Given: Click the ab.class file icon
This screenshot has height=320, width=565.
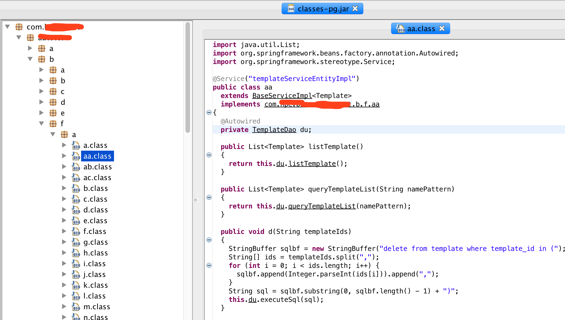Looking at the screenshot, I should click(x=76, y=167).
